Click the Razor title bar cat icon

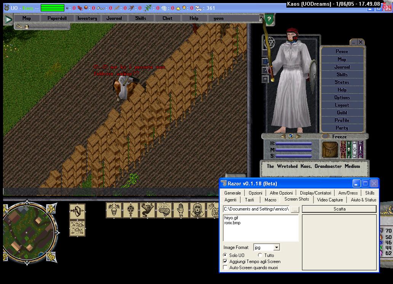click(223, 183)
